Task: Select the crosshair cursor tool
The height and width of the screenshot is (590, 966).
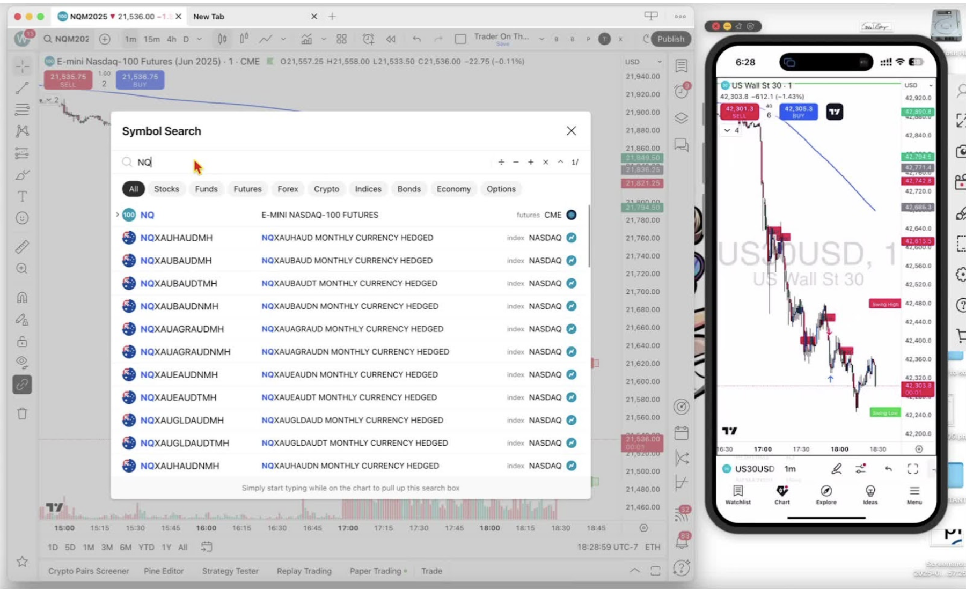Action: (22, 66)
